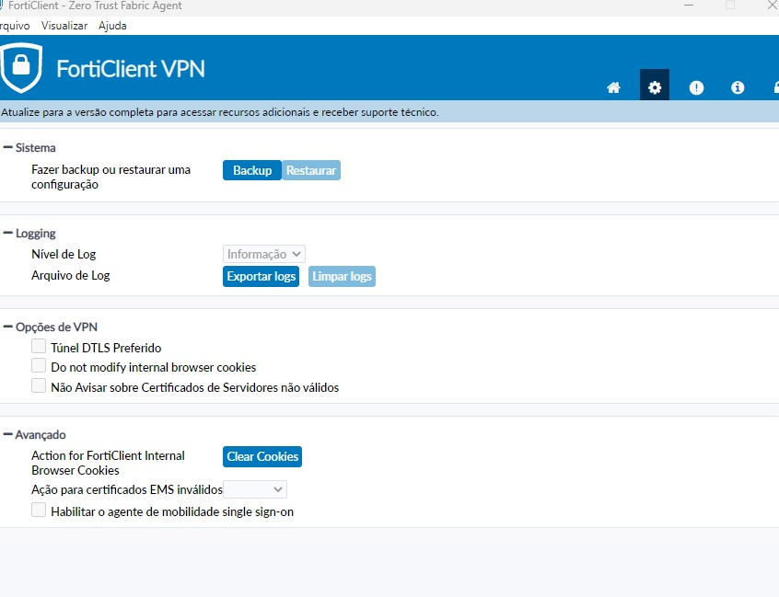Open the About info icon
This screenshot has height=597, width=779.
tap(738, 87)
